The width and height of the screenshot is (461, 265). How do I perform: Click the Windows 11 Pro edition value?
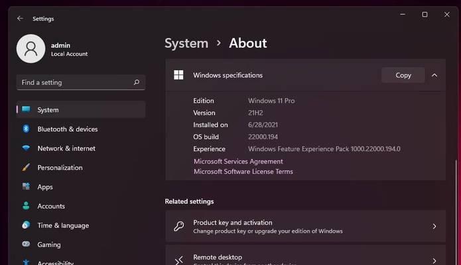[271, 101]
